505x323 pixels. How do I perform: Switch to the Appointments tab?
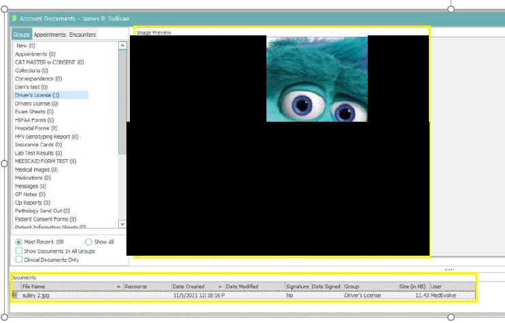click(x=50, y=35)
